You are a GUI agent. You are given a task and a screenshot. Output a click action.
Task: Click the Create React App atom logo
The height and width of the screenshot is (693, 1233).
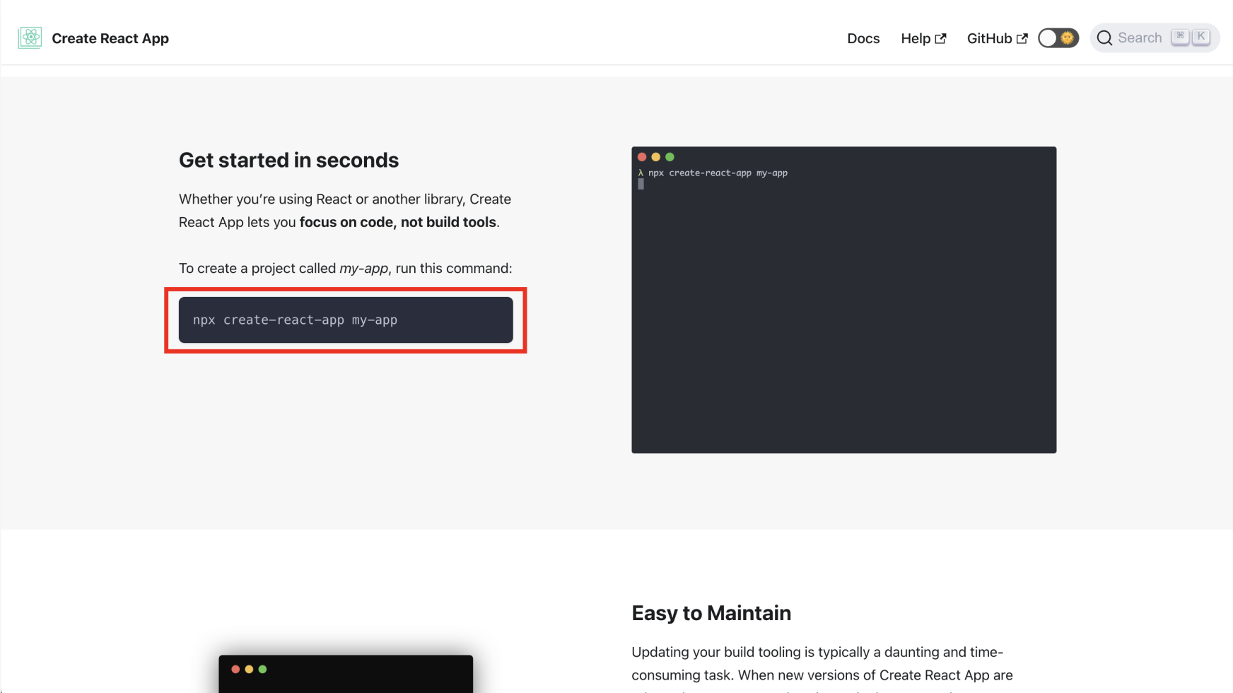(x=30, y=37)
